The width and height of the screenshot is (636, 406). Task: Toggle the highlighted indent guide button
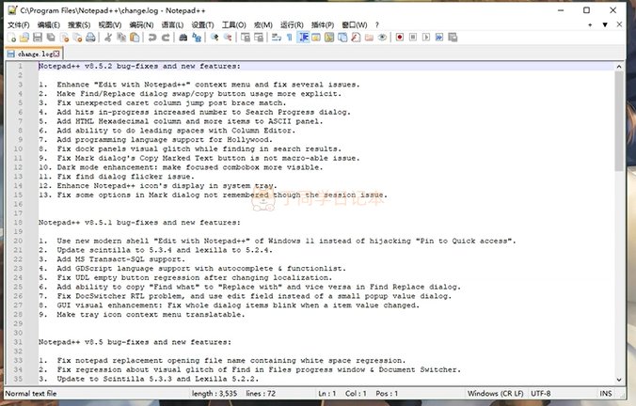click(x=303, y=38)
